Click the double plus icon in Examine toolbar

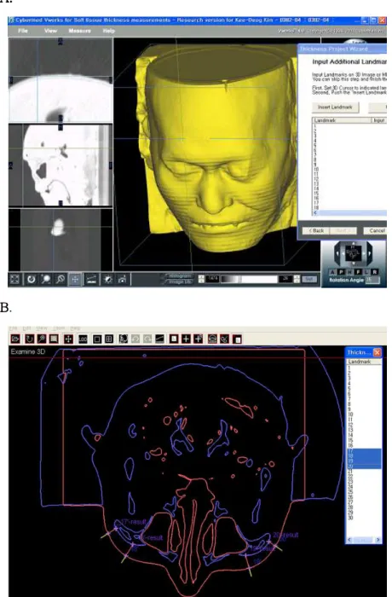198,339
